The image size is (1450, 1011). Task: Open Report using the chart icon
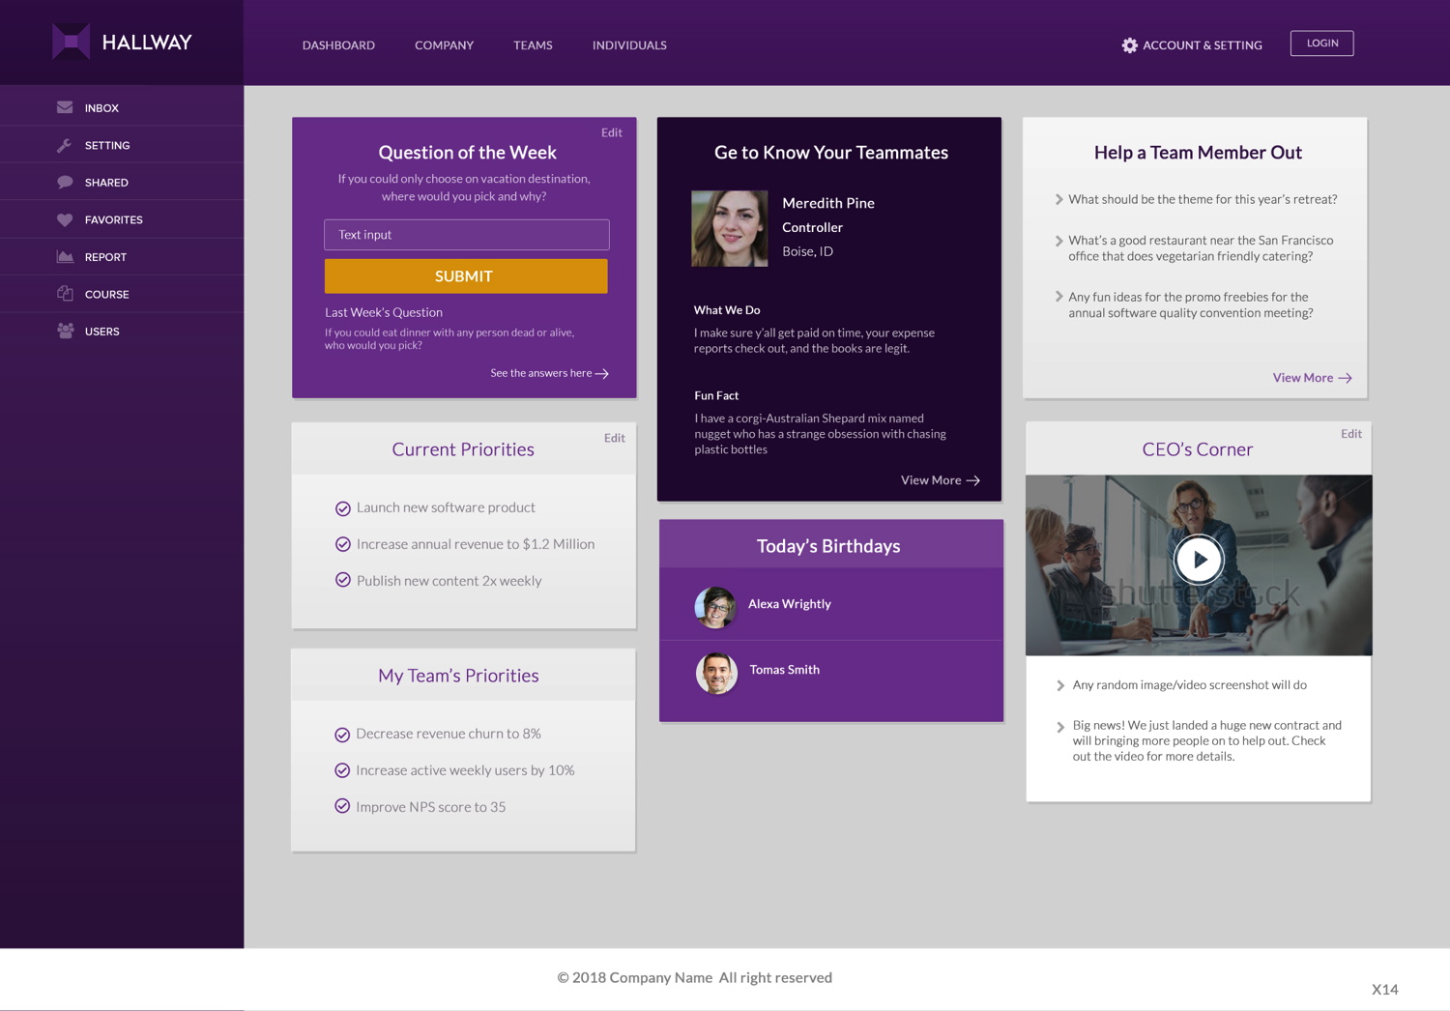pos(64,256)
